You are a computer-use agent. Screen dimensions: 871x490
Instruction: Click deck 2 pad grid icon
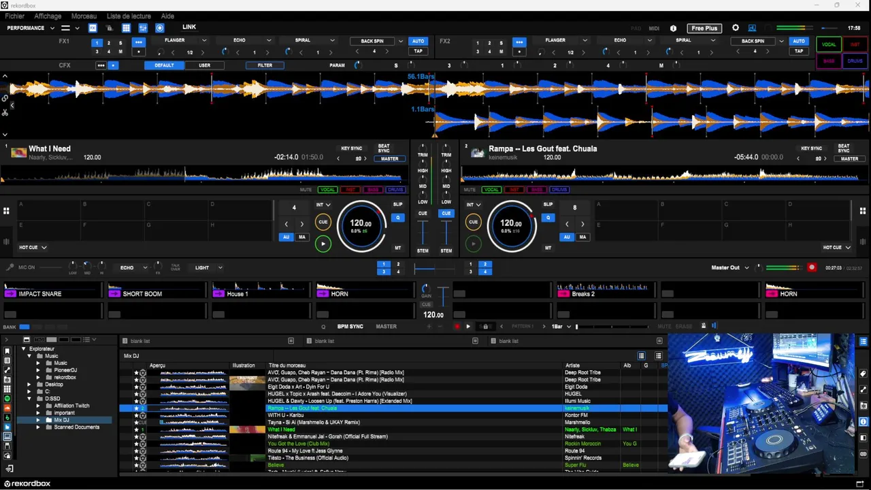[x=863, y=211]
